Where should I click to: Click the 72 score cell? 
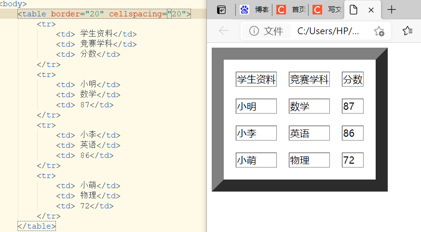[x=353, y=160]
